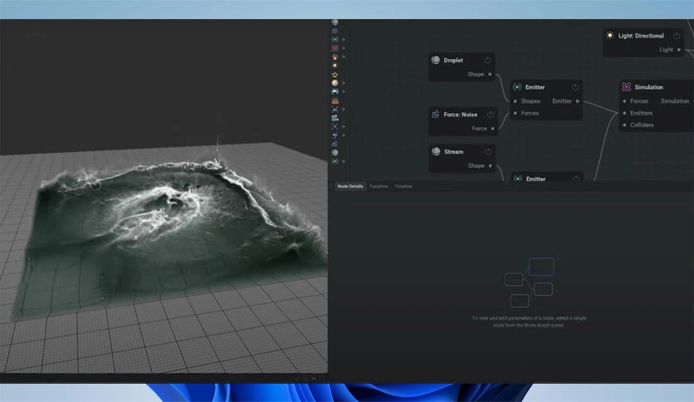Image resolution: width=694 pixels, height=402 pixels.
Task: Toggle the Force: Noise node power button
Action: (491, 115)
